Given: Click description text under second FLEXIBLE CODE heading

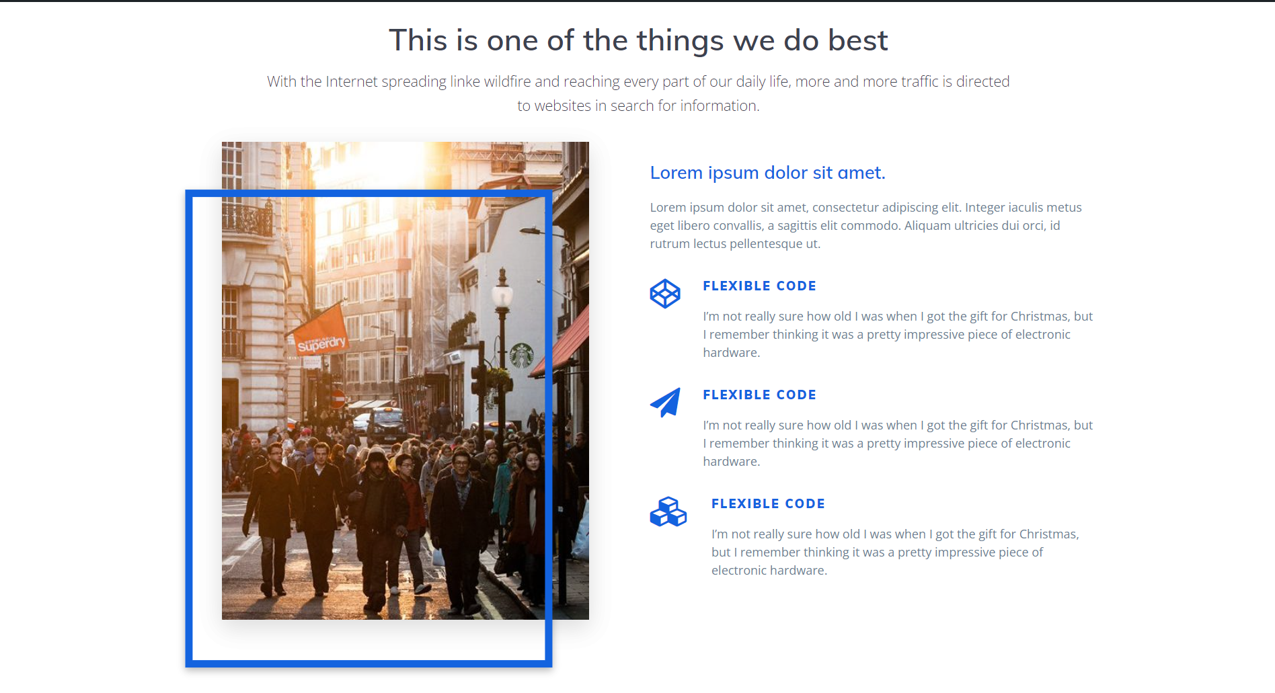Looking at the screenshot, I should pyautogui.click(x=897, y=443).
